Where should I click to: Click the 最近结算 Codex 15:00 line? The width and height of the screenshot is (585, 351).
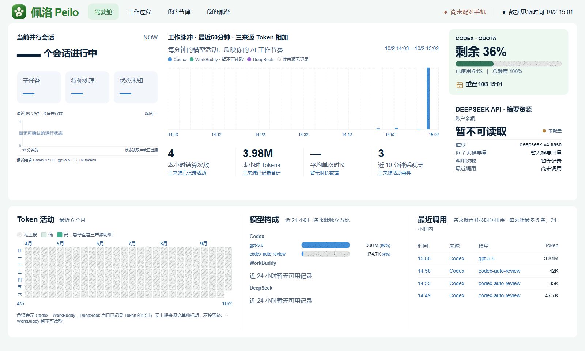(56, 160)
